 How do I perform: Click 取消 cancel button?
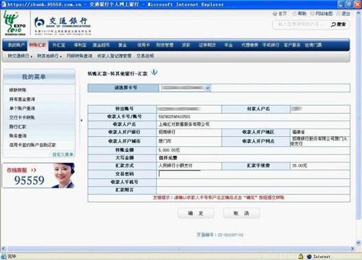[241, 213]
